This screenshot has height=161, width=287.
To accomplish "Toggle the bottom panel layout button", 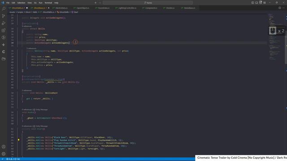I will coord(257,3).
